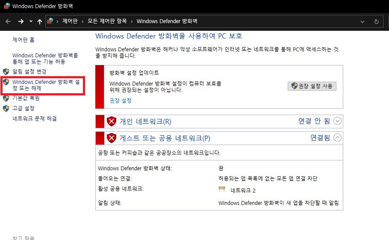Image resolution: width=389 pixels, height=240 pixels.
Task: Select firewall state value 끔
Action: pyautogui.click(x=221, y=168)
